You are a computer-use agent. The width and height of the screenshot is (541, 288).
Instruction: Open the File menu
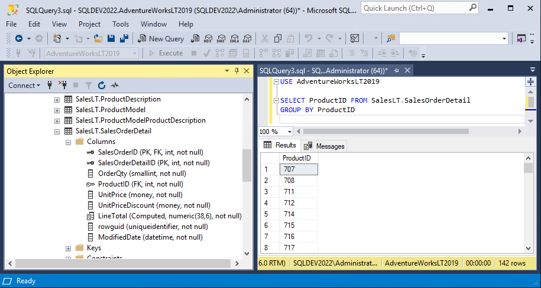point(11,24)
